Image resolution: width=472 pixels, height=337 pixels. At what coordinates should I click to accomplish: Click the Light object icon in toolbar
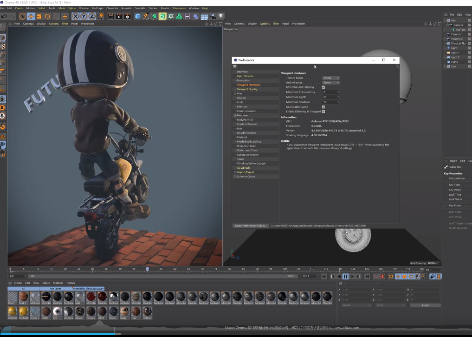pyautogui.click(x=221, y=16)
